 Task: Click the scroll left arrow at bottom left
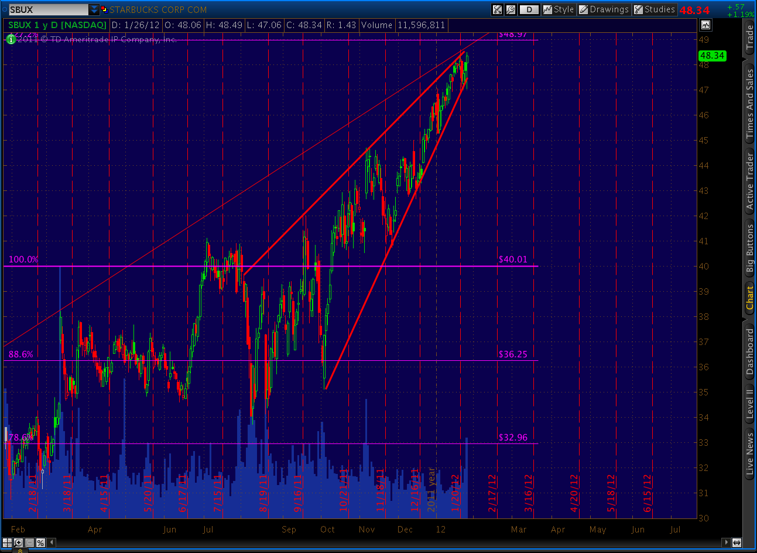pyautogui.click(x=51, y=543)
